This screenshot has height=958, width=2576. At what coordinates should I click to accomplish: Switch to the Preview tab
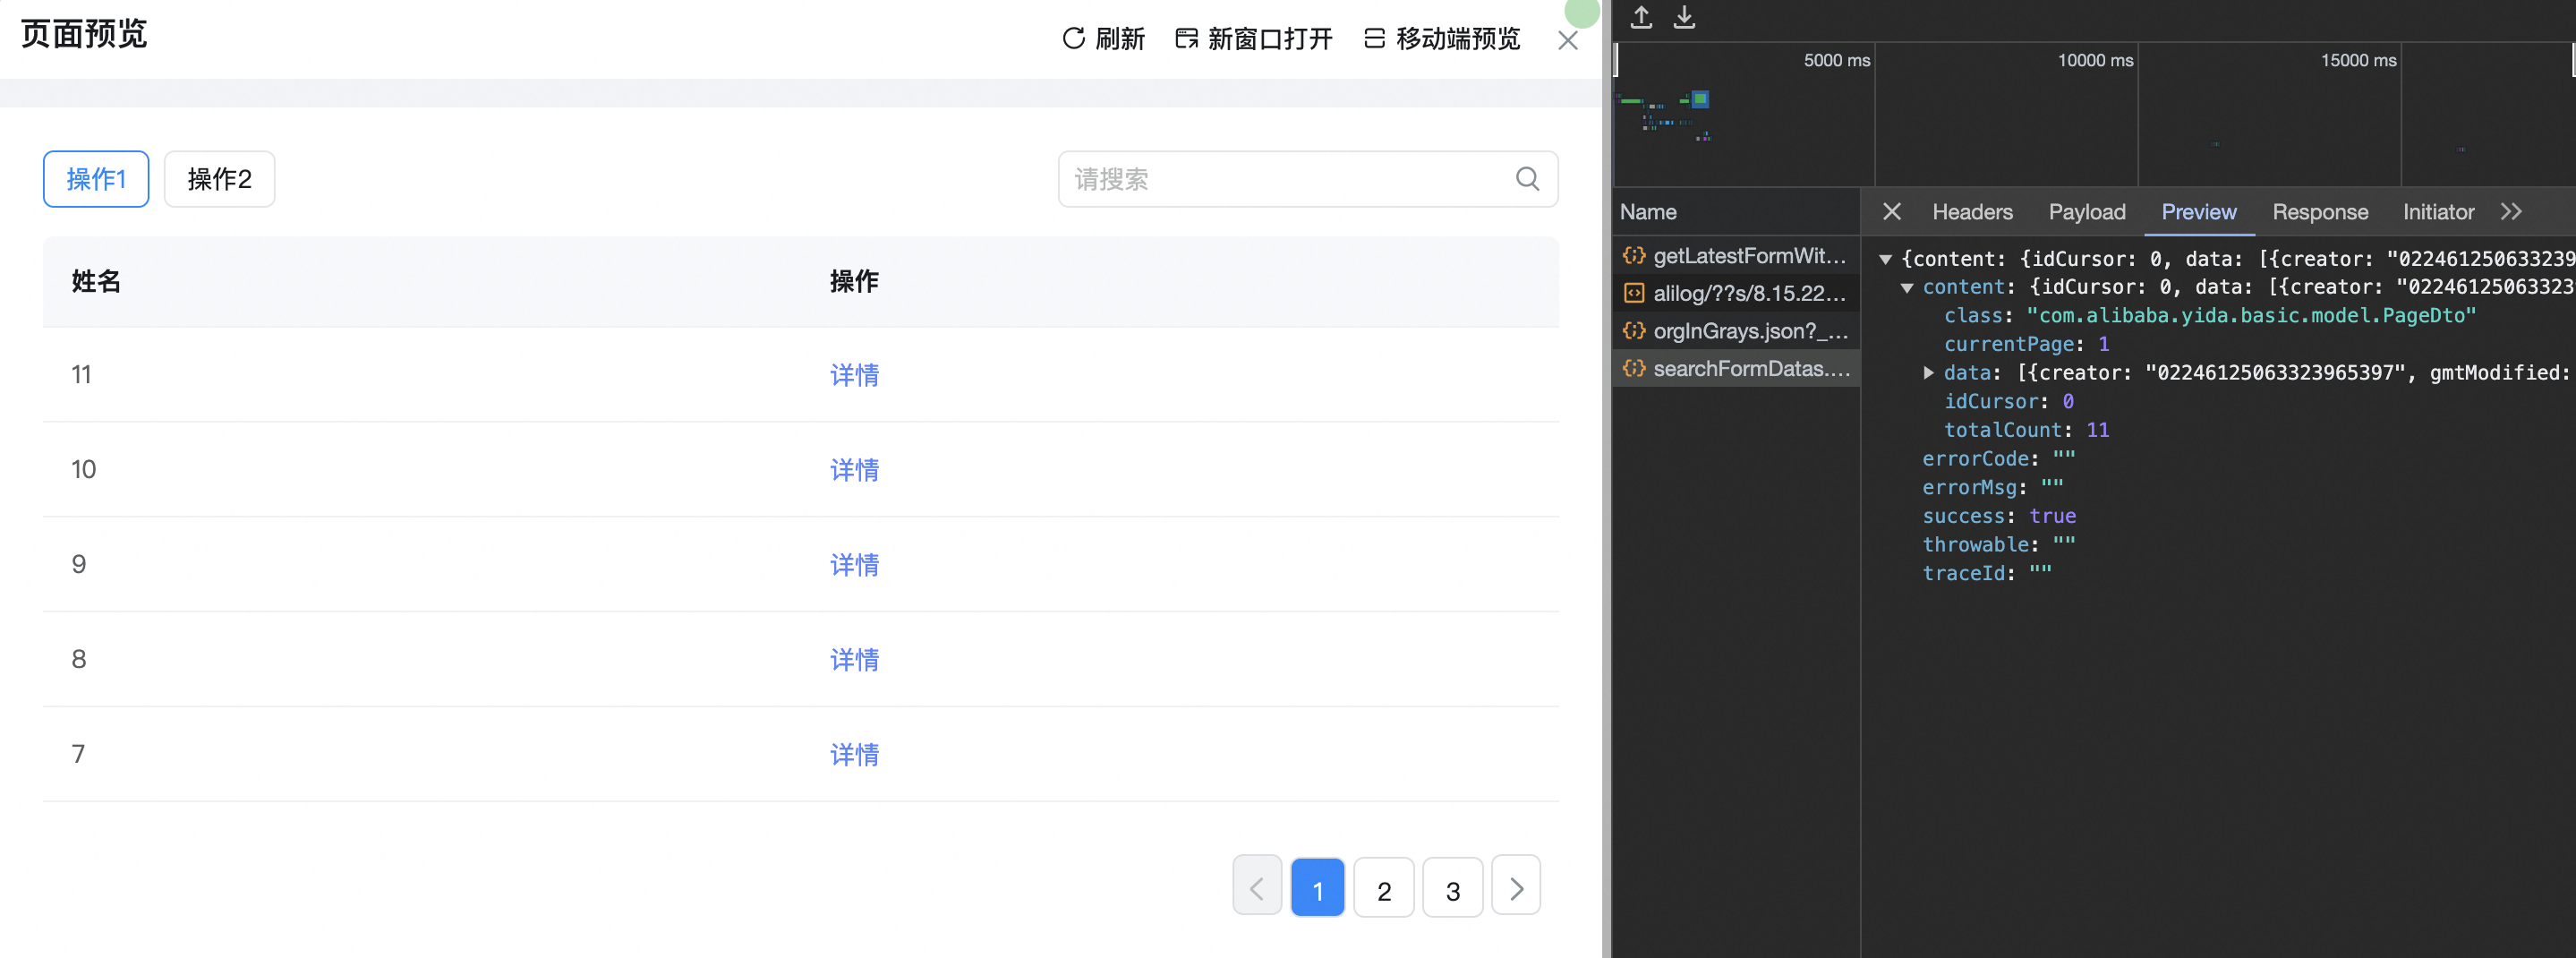[x=2198, y=212]
